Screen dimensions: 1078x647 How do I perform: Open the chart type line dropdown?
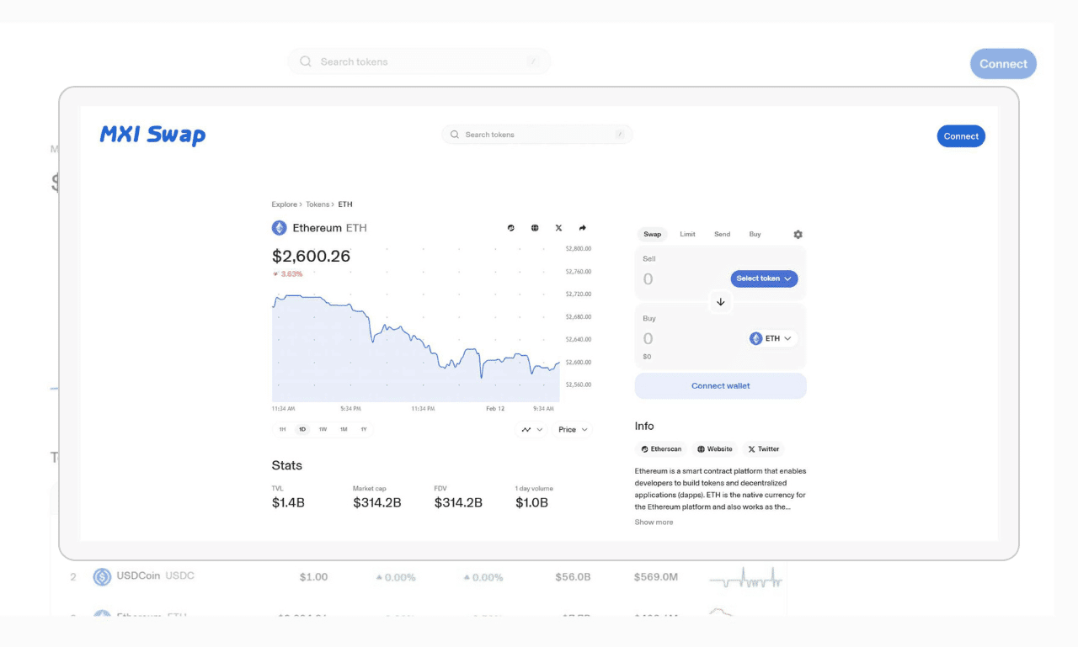coord(531,429)
